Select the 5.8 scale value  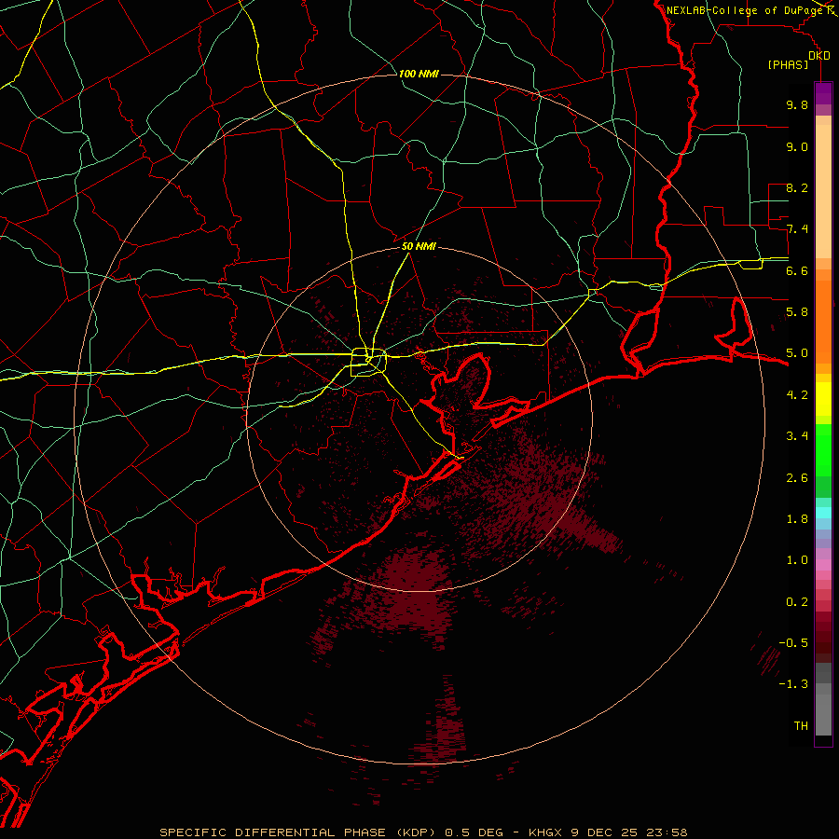coord(797,312)
